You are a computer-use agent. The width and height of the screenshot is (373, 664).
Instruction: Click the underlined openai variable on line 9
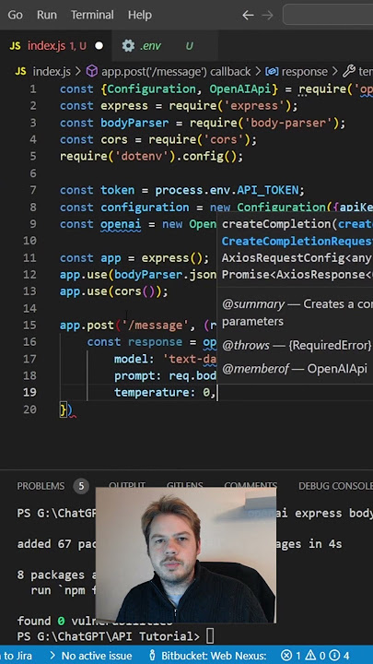pos(121,224)
